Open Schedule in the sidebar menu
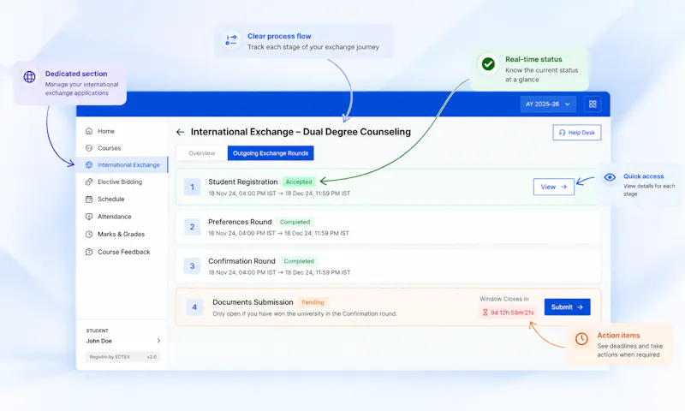 point(122,200)
